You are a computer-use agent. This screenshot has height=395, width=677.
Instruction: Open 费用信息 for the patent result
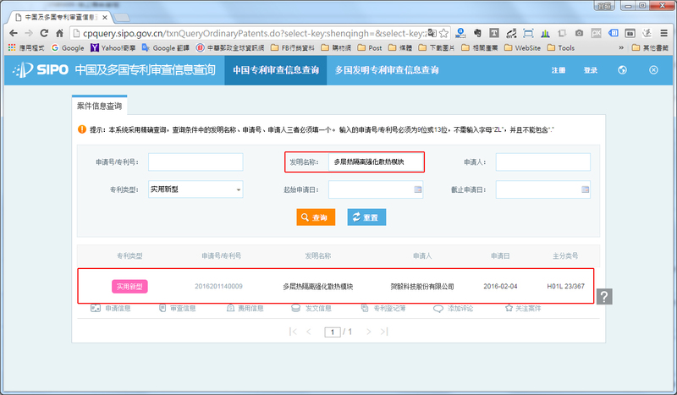(x=230, y=309)
